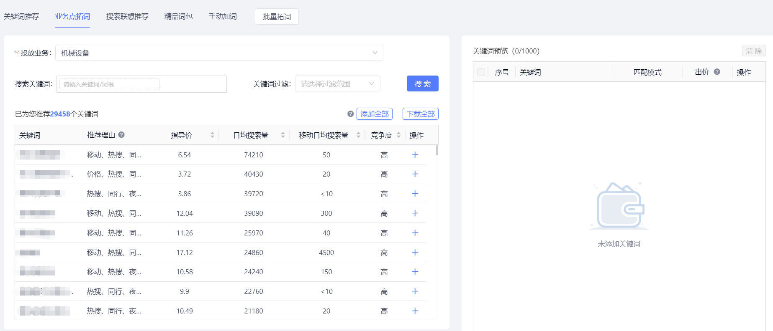Add the keyword with 74210 daily searches

415,155
